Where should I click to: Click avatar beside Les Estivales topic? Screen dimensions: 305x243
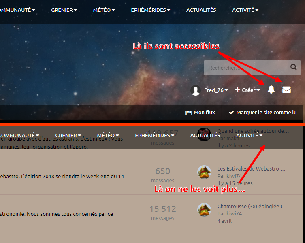pos(204,172)
